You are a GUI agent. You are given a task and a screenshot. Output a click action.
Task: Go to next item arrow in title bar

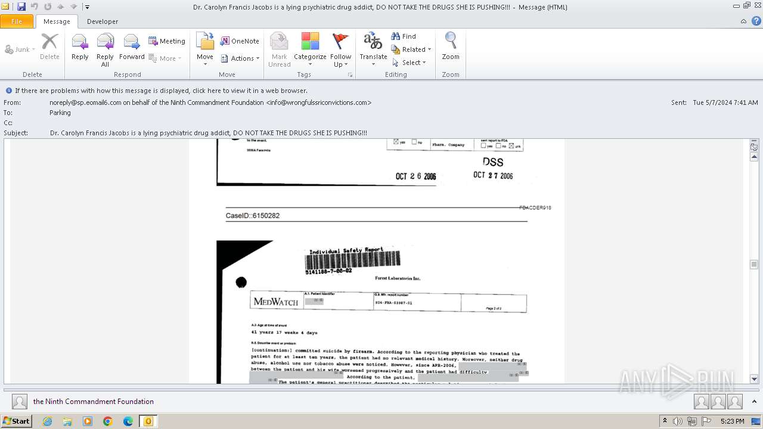coord(74,7)
